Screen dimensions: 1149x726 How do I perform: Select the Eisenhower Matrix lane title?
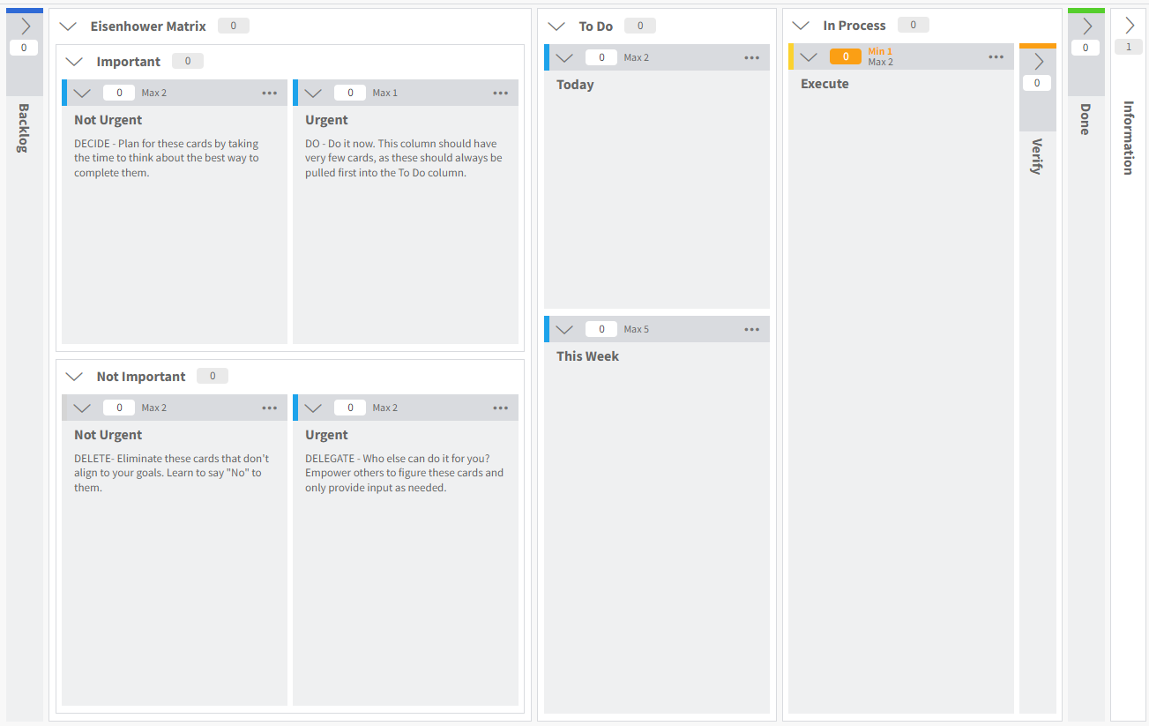148,26
